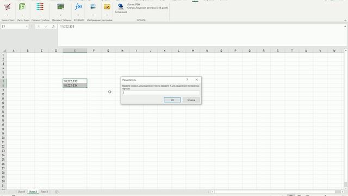
Task: Select row 31 header
Action: 3,186
